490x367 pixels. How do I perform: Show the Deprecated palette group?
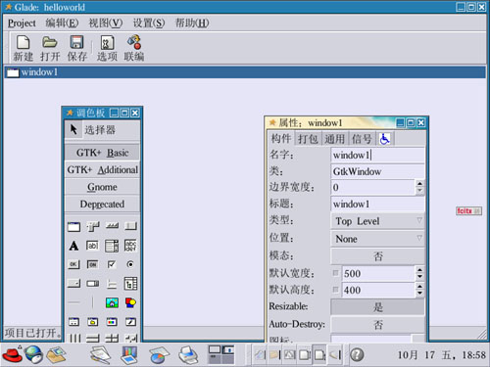[x=102, y=204]
